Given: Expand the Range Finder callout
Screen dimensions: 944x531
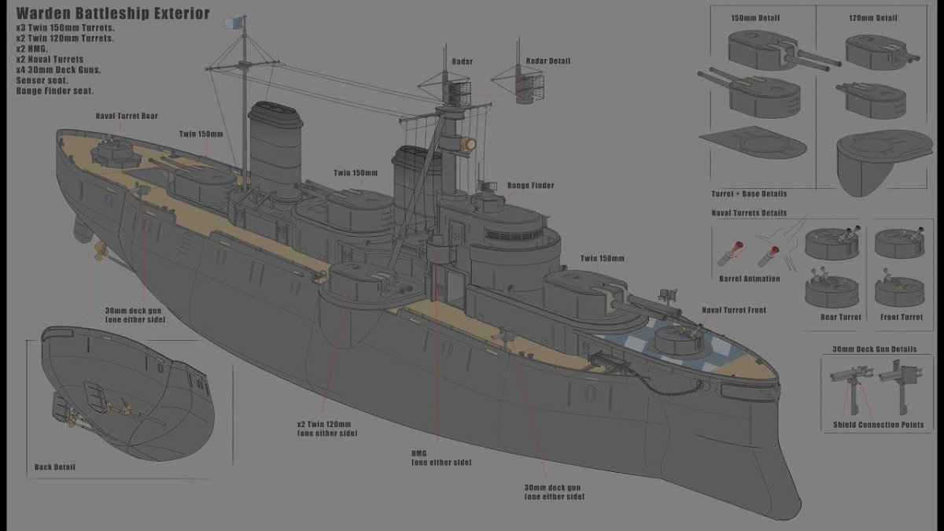Looking at the screenshot, I should (x=530, y=185).
